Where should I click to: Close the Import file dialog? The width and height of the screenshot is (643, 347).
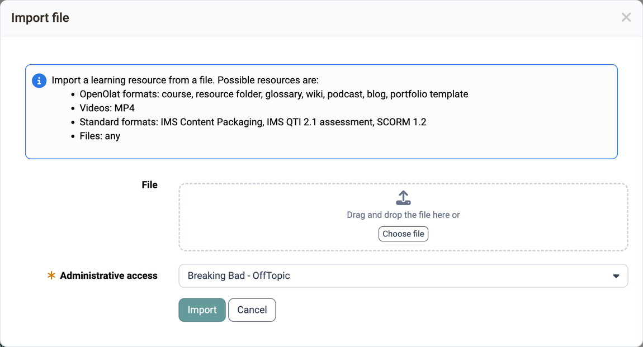pos(626,17)
